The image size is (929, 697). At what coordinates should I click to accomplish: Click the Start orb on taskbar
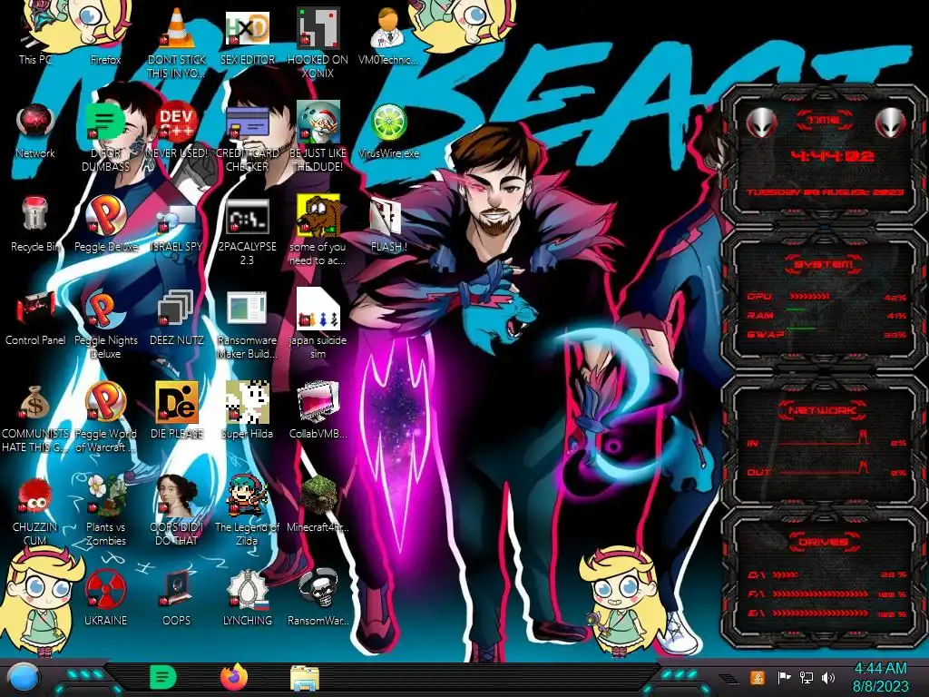coord(23,678)
